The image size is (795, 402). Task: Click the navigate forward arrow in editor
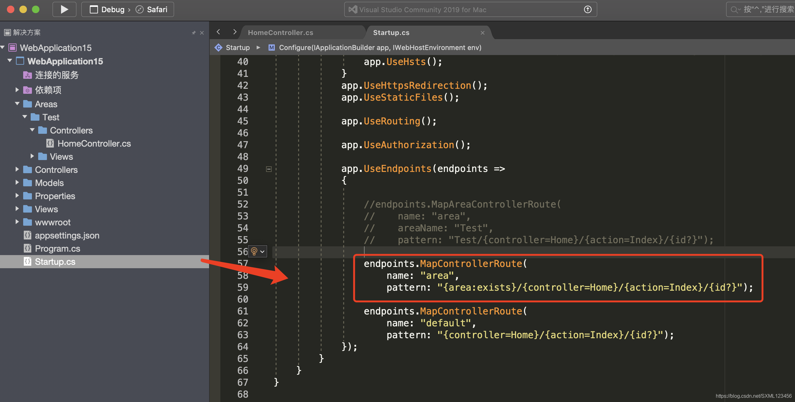(234, 32)
